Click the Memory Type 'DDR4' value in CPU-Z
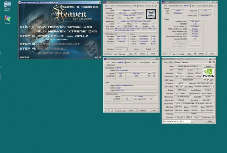This screenshot has width=227, height=153. [178, 11]
